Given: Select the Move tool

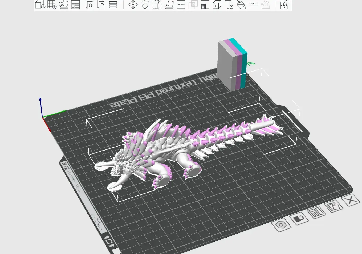Looking at the screenshot, I should 133,5.
